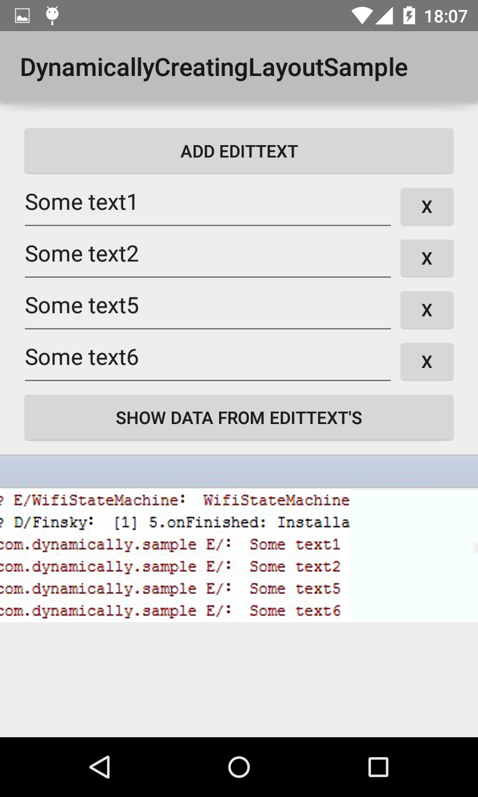Remove the Some text5 row with X
The width and height of the screenshot is (478, 797).
point(427,309)
